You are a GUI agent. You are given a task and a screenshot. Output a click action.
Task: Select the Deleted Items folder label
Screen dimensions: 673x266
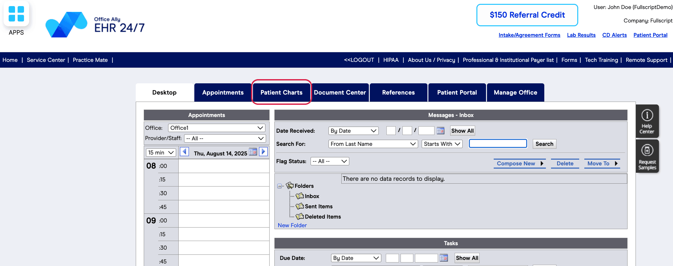coord(323,217)
